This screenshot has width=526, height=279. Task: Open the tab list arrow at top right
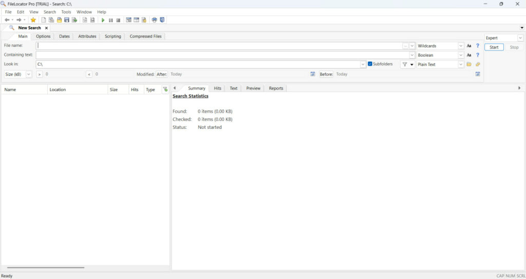pyautogui.click(x=522, y=28)
